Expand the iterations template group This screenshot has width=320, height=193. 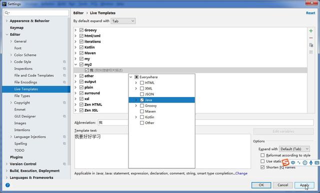(75, 41)
